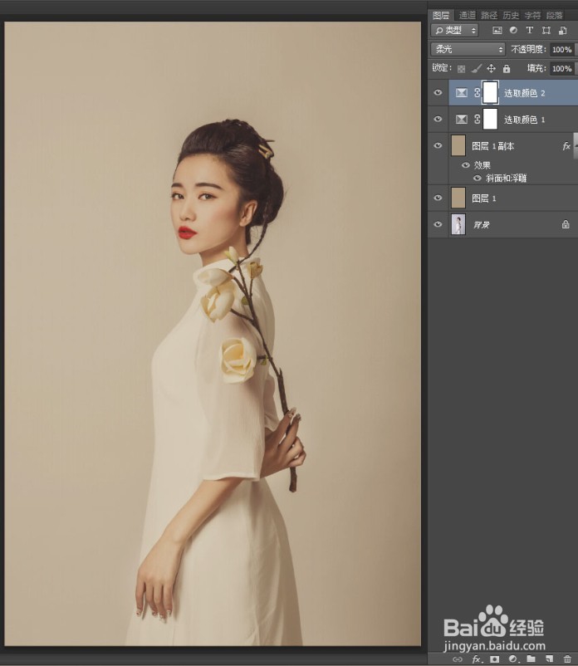This screenshot has width=578, height=666.
Task: Click padlock icon on 背景 layer
Action: click(566, 224)
